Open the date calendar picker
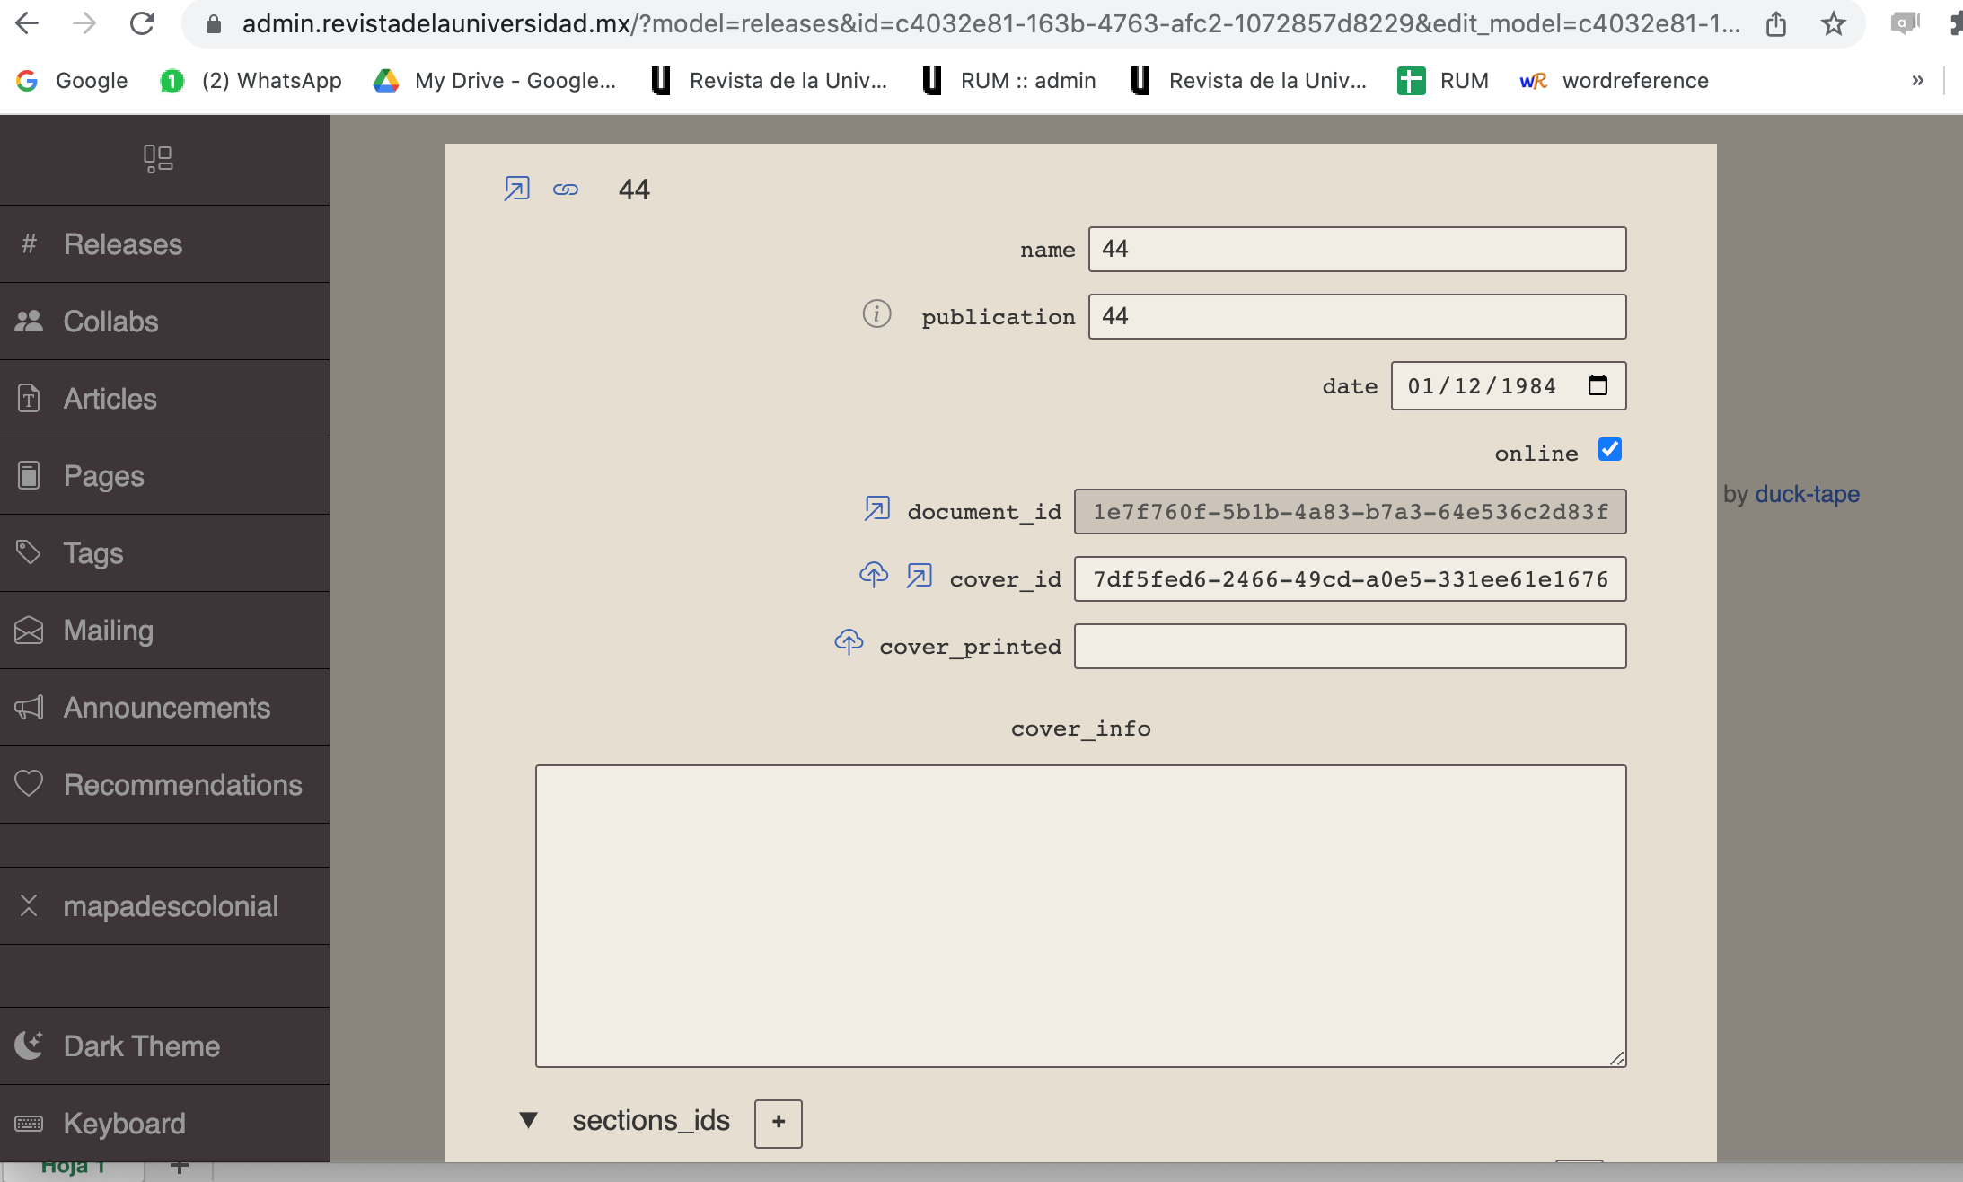1963x1182 pixels. point(1598,385)
